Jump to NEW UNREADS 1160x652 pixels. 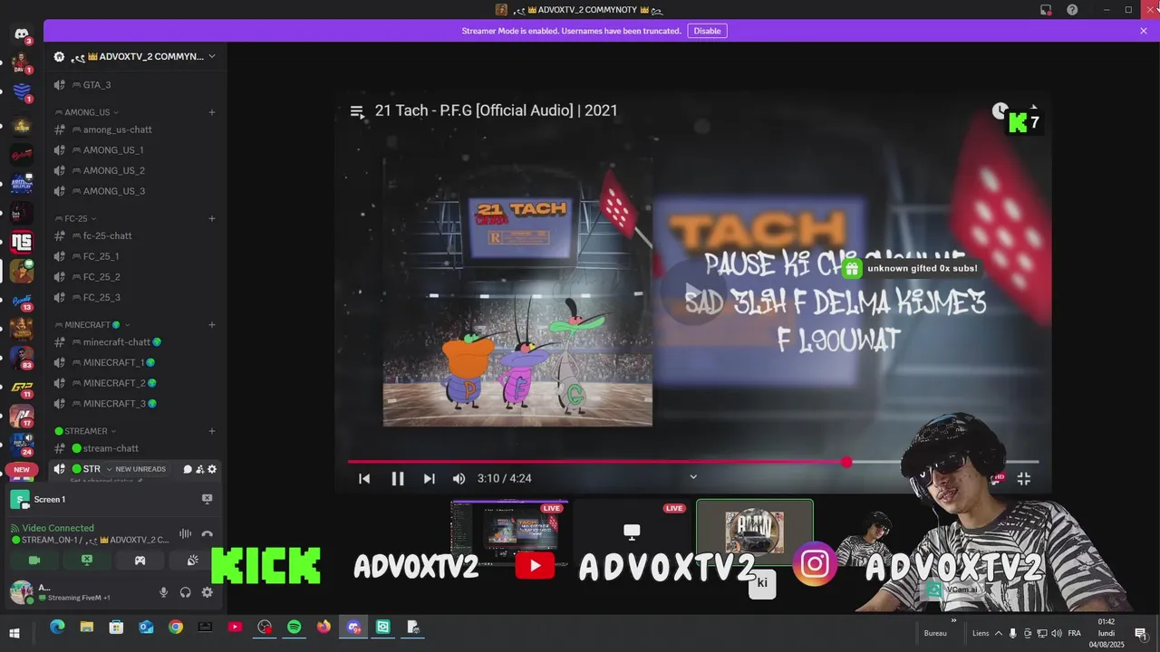[x=140, y=469]
